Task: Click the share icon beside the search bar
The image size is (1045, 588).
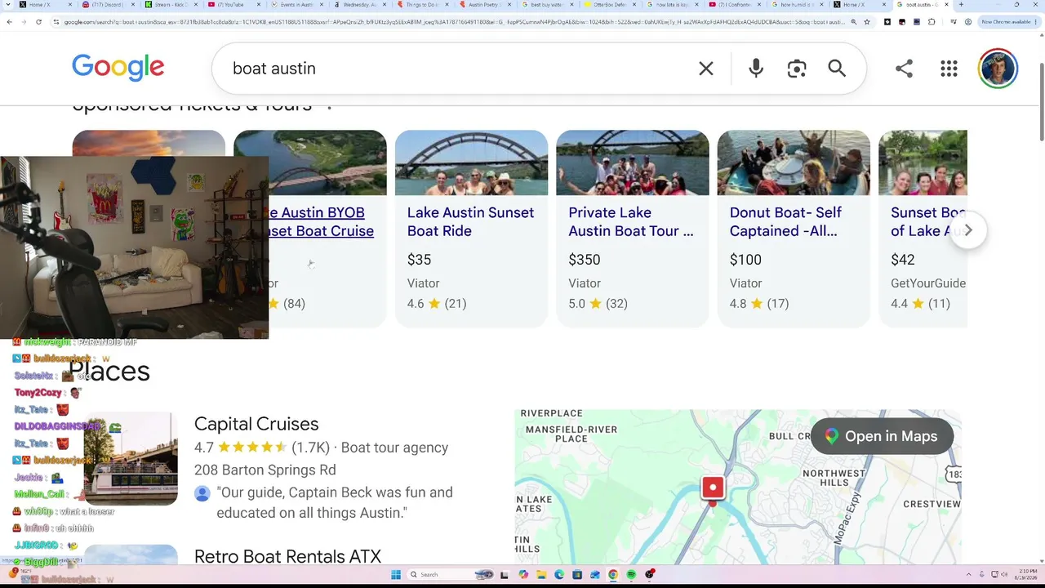Action: click(x=904, y=69)
